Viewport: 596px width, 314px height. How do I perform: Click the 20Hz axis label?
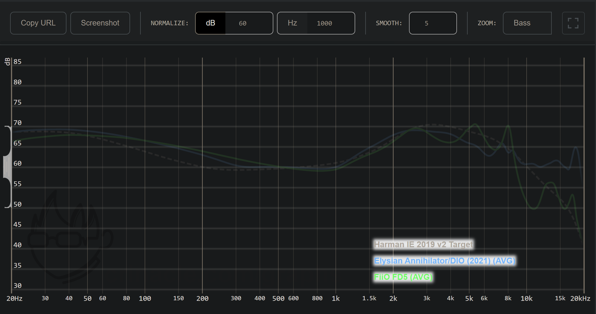point(15,299)
